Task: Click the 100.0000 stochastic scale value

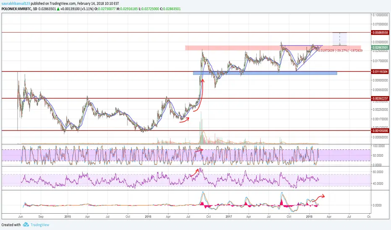Action: tap(378, 146)
